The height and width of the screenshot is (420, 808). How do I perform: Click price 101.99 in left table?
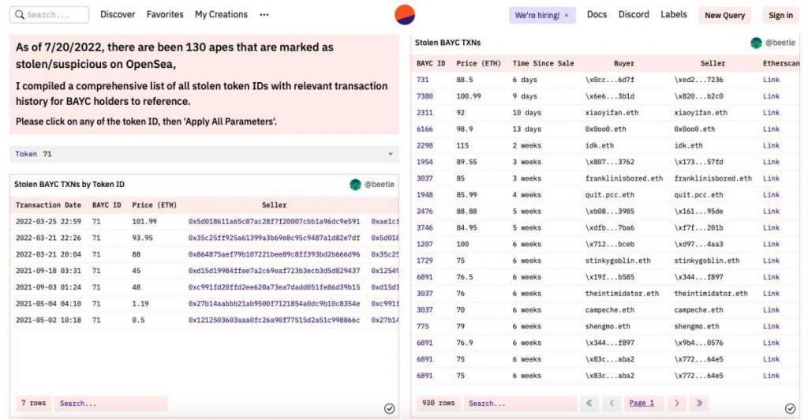[144, 222]
